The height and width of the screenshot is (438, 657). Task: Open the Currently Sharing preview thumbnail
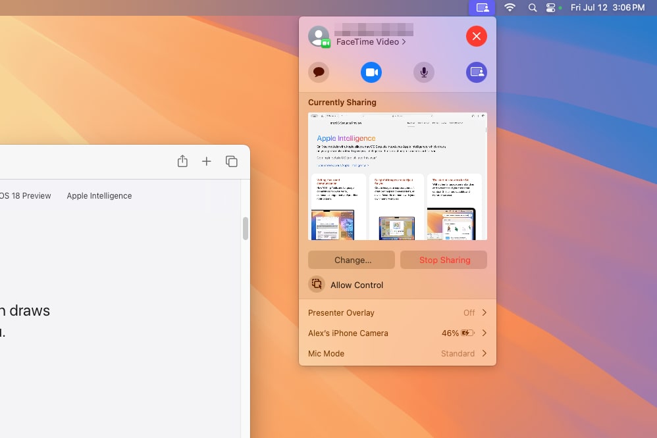coord(397,176)
